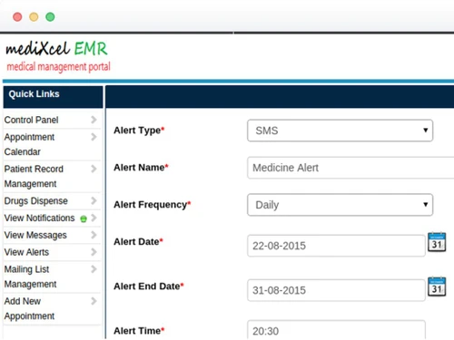Click medical management portal tagline
This screenshot has height=340, width=454.
[58, 67]
